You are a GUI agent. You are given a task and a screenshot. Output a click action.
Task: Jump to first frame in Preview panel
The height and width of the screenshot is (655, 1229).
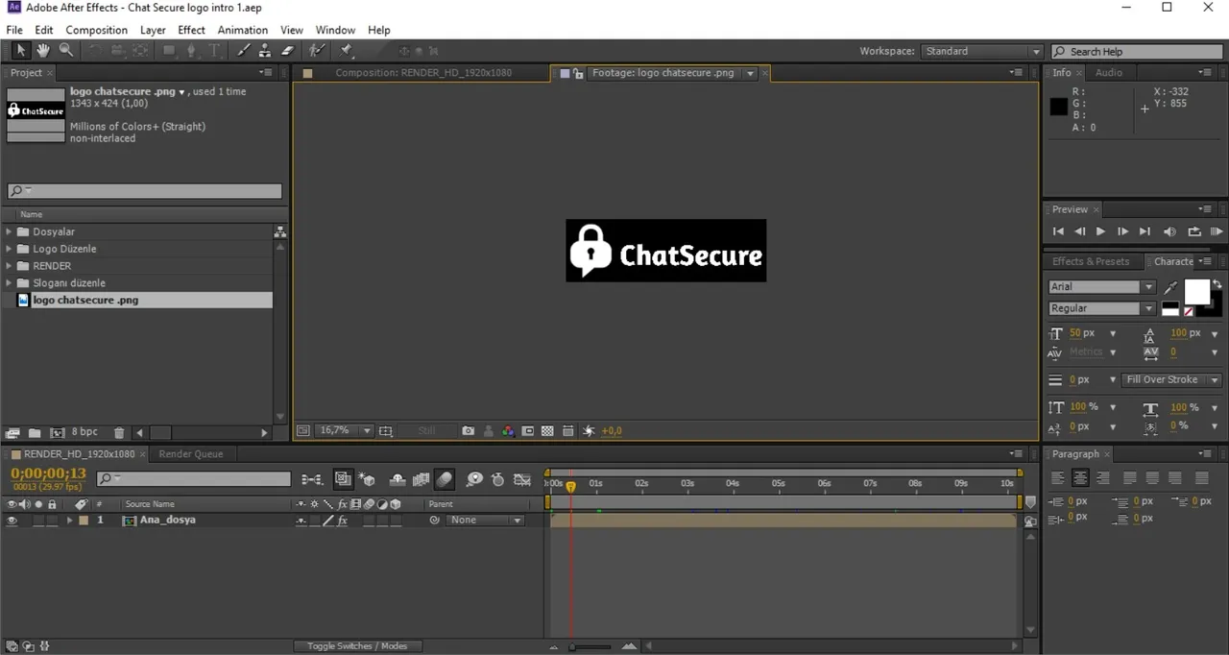click(x=1058, y=231)
